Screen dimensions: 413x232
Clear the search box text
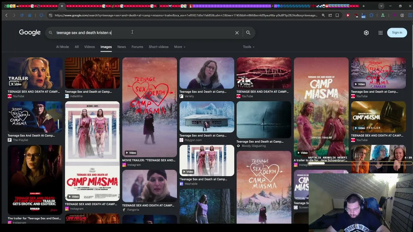pyautogui.click(x=237, y=33)
